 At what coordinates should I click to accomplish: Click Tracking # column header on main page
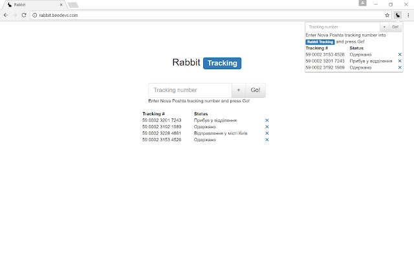(x=153, y=114)
